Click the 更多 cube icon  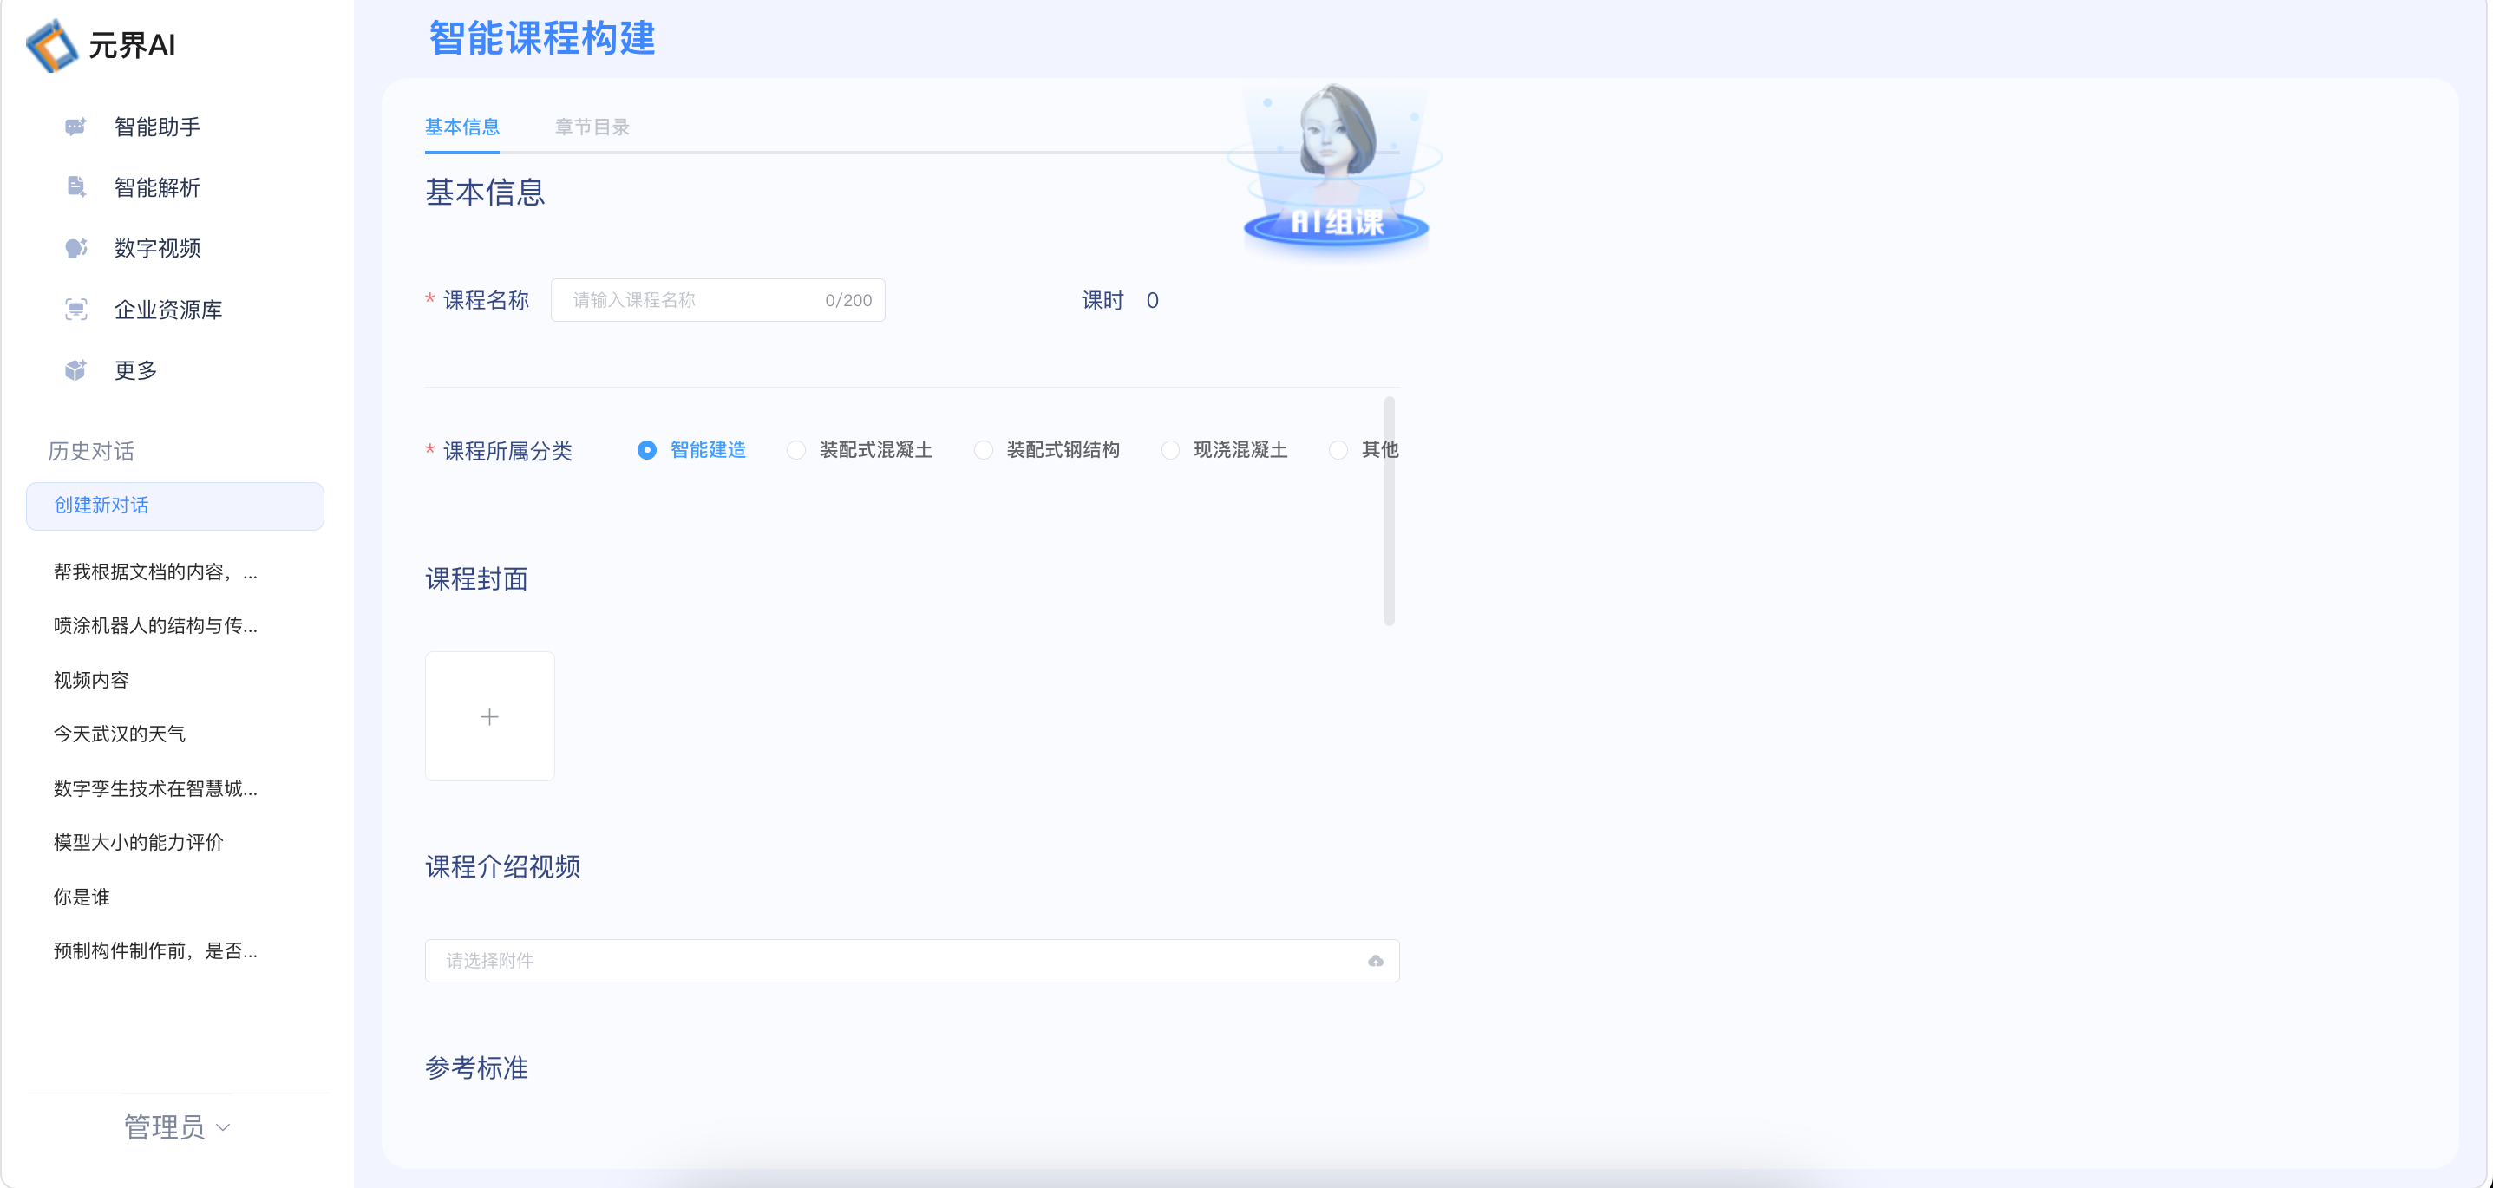pyautogui.click(x=75, y=370)
